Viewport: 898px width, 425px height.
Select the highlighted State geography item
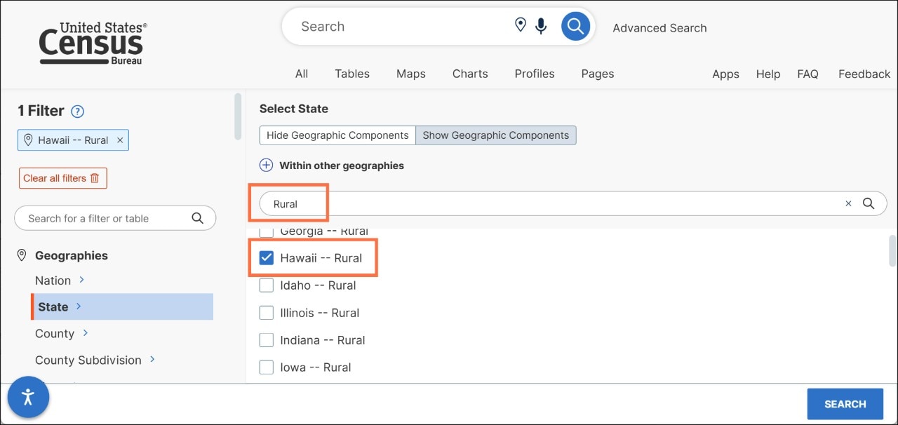tap(122, 306)
